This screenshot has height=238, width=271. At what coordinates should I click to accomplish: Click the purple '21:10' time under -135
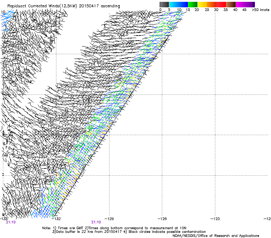(x=11, y=222)
